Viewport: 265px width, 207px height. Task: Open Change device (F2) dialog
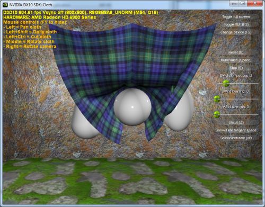click(x=236, y=32)
